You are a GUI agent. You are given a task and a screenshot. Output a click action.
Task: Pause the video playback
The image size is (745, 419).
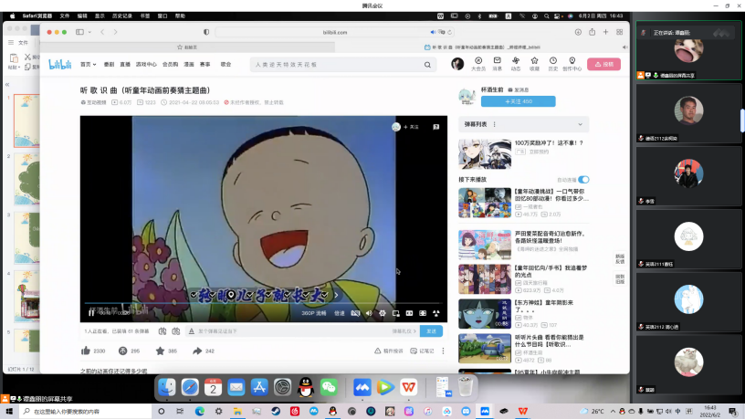(91, 313)
